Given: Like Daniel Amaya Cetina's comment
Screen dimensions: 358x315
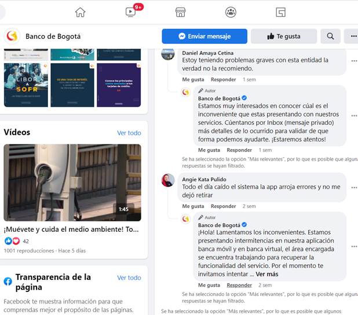Looking at the screenshot, I should click(193, 80).
